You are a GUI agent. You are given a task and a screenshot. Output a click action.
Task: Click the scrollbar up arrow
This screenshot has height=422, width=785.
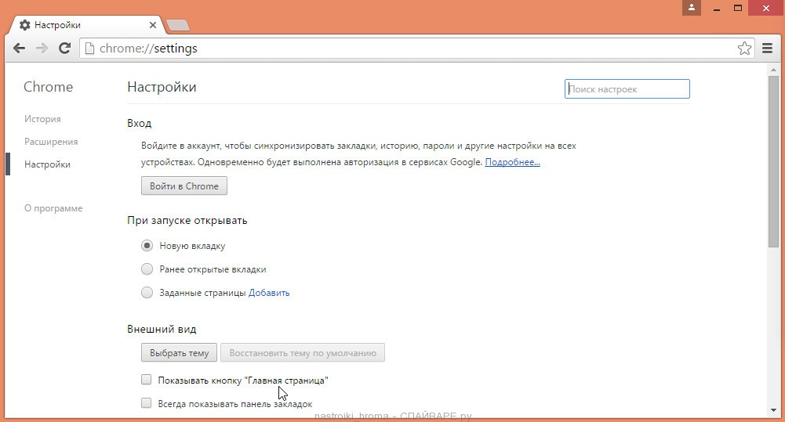tap(773, 70)
